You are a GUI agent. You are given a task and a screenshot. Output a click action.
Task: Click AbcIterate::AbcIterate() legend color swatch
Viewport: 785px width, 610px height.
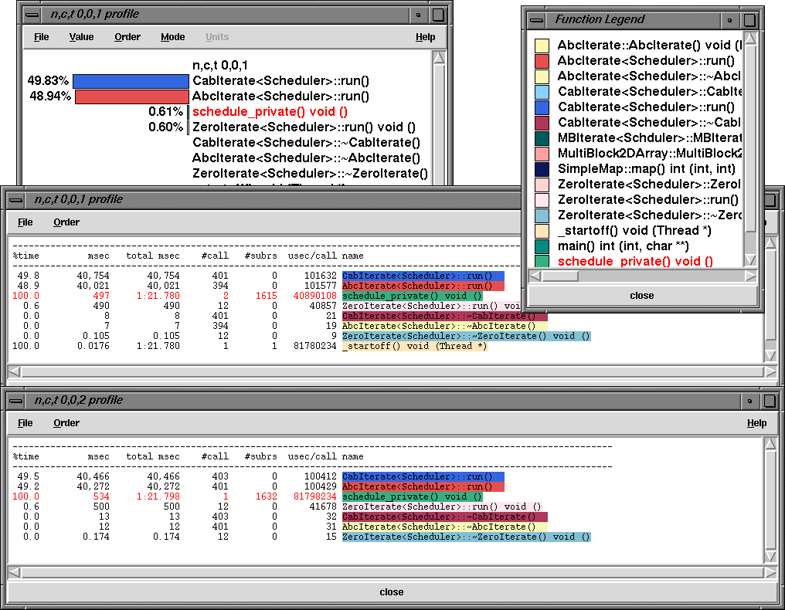542,46
